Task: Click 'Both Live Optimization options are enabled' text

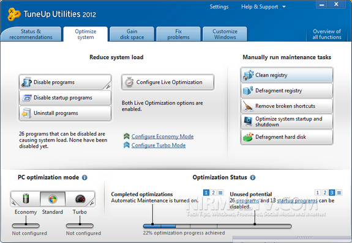Action: click(162, 106)
